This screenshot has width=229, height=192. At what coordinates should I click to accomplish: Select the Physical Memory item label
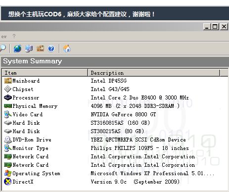35,106
